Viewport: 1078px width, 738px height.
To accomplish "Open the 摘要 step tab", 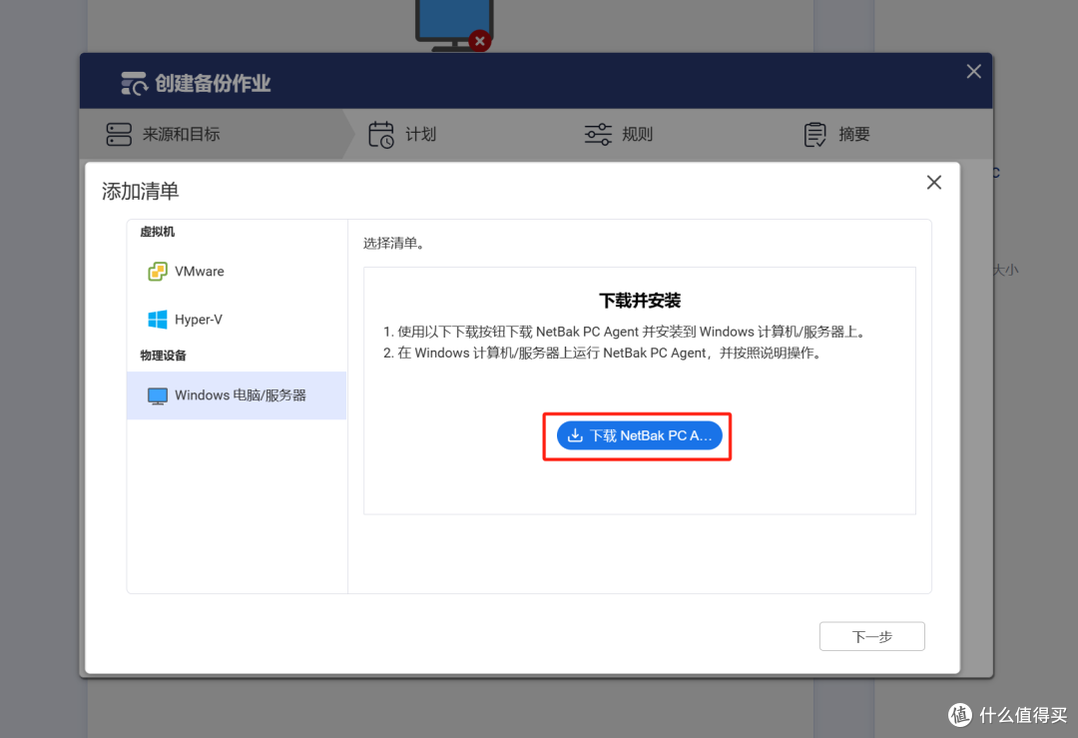I will (x=836, y=134).
